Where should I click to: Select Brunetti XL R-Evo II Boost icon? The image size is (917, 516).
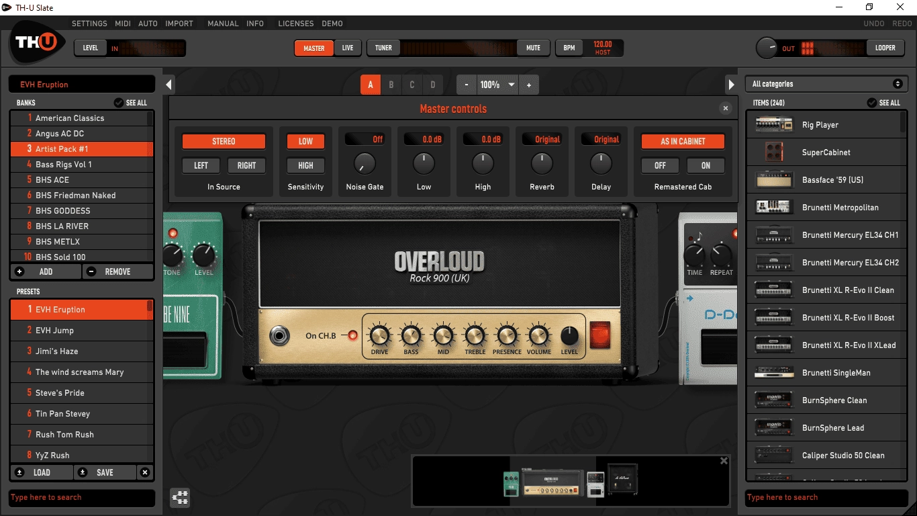coord(773,317)
